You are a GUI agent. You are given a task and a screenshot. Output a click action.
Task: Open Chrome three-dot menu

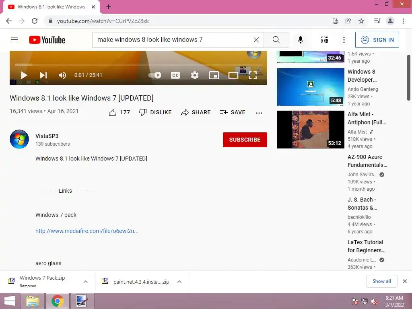tap(403, 21)
